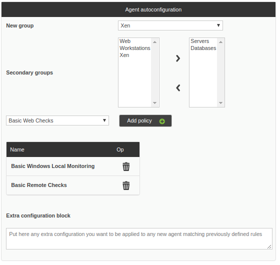Delete the Basic Windows Local Monitoring policy
The image size is (280, 265).
(126, 166)
